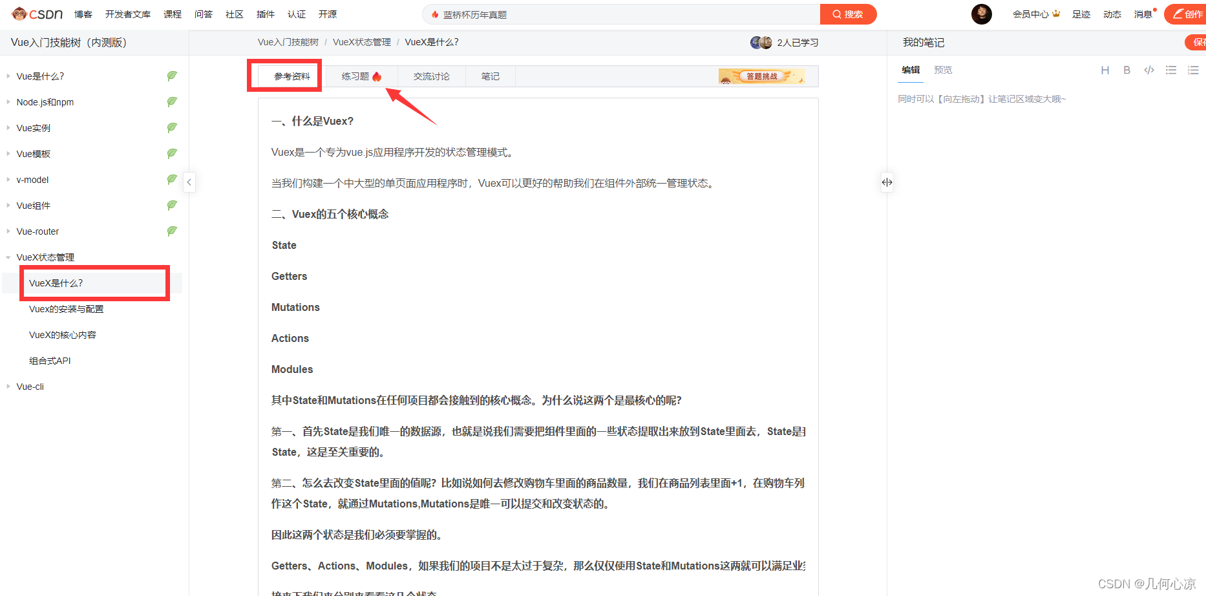The width and height of the screenshot is (1206, 596).
Task: Open 认证 in top navigation
Action: (297, 14)
